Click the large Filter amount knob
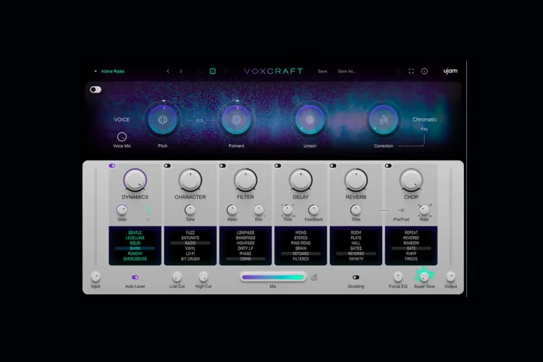The height and width of the screenshot is (362, 543). [x=245, y=180]
